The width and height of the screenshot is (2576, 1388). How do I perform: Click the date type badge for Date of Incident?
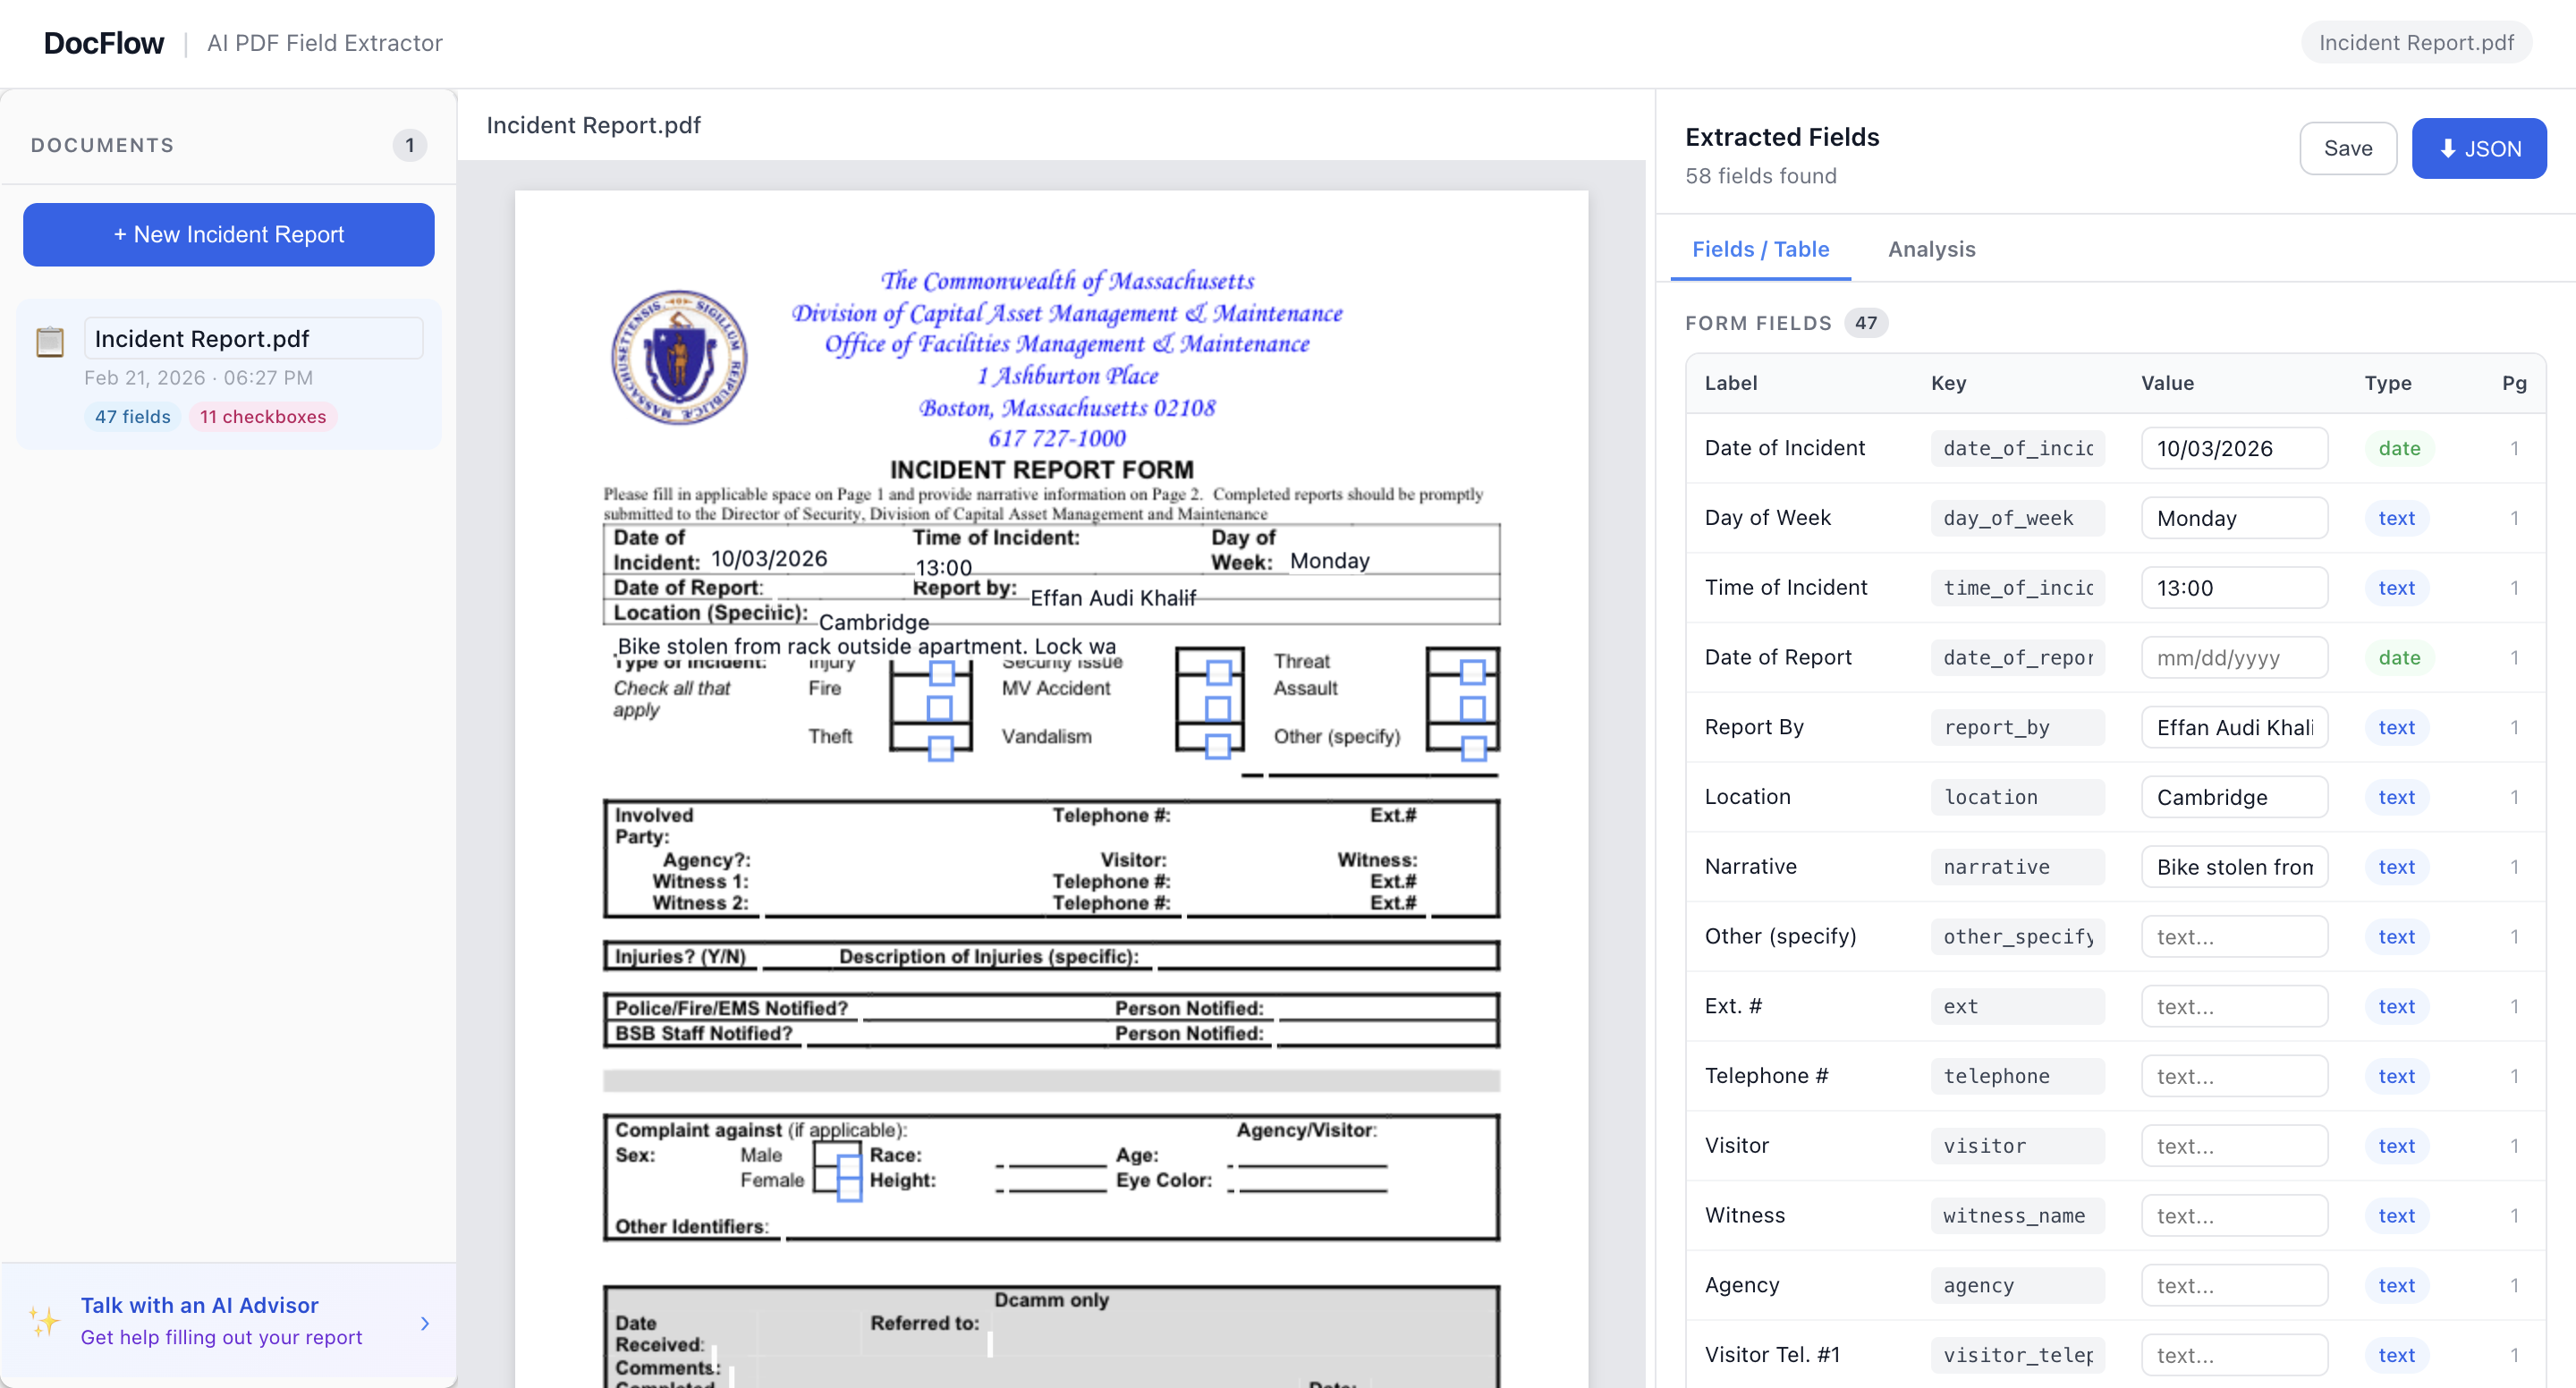click(2398, 448)
